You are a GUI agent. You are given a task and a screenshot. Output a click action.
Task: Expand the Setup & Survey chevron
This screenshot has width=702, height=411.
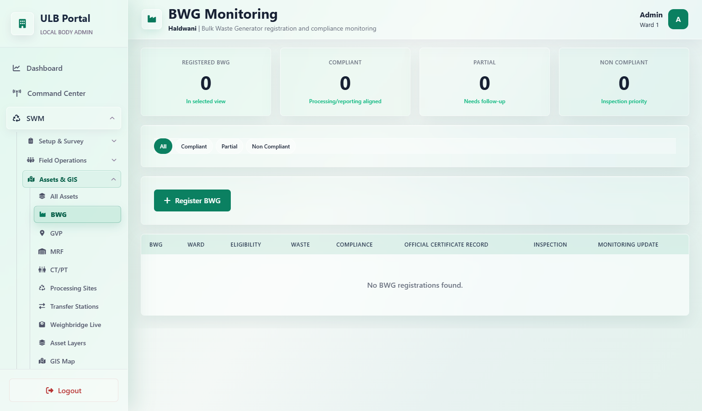[x=114, y=141]
